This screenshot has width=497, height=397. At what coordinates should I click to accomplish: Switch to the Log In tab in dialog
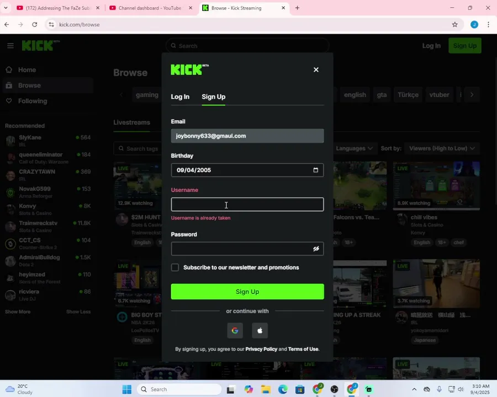tap(180, 97)
